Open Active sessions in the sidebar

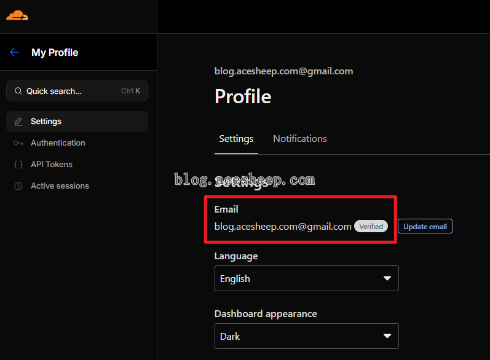pos(60,186)
